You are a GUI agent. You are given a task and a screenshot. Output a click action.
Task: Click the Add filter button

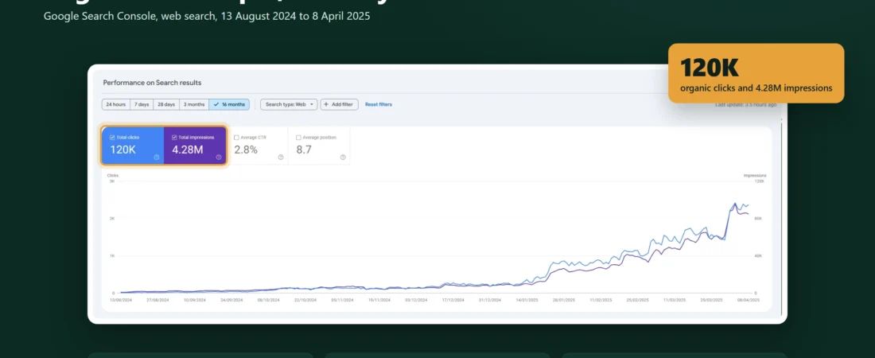(x=339, y=104)
